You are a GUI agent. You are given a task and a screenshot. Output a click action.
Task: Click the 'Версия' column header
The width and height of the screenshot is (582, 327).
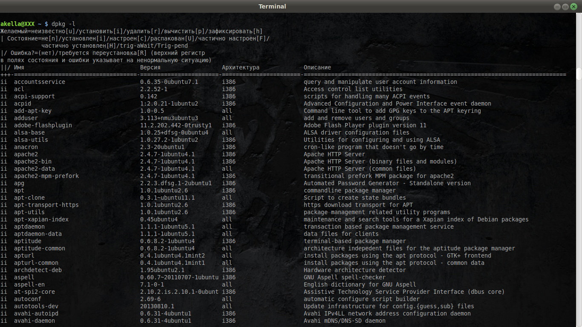(150, 67)
